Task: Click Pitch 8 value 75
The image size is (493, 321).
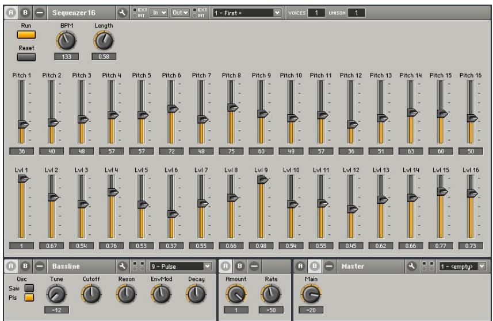Action: click(x=231, y=151)
